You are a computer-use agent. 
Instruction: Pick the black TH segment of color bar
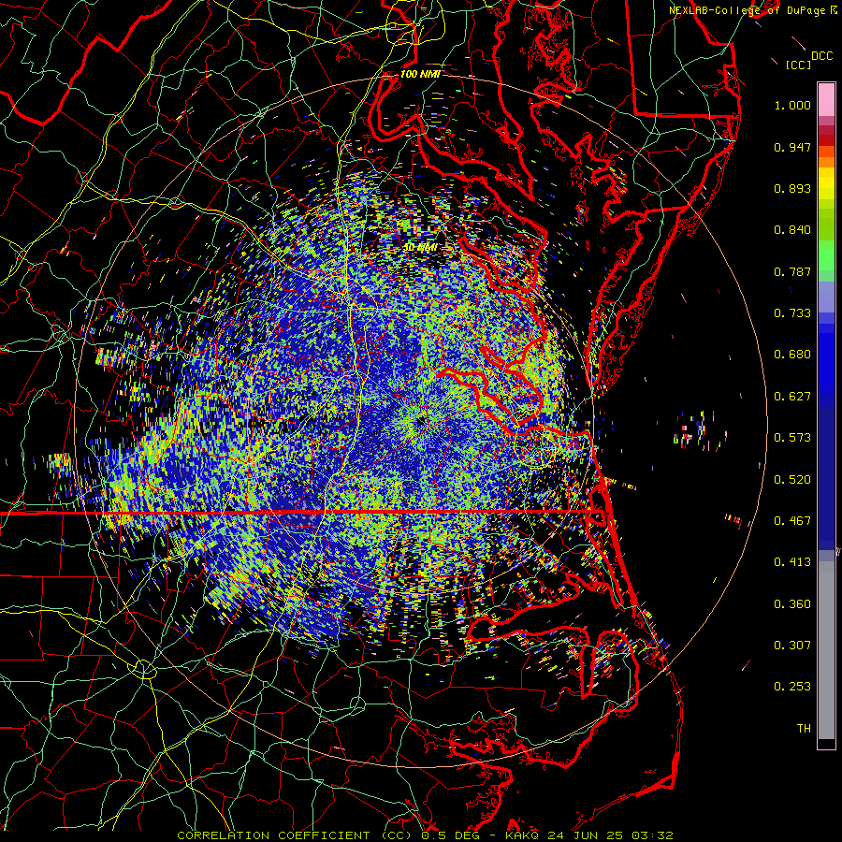tap(826, 743)
